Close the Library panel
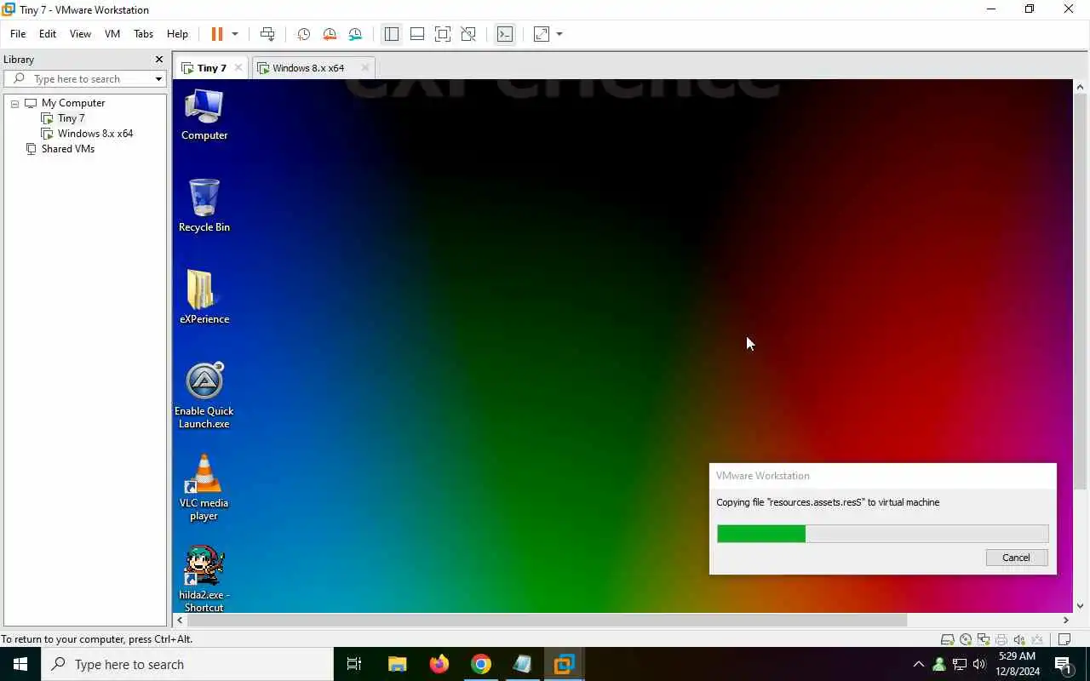Viewport: 1090px width, 681px height. coord(158,60)
